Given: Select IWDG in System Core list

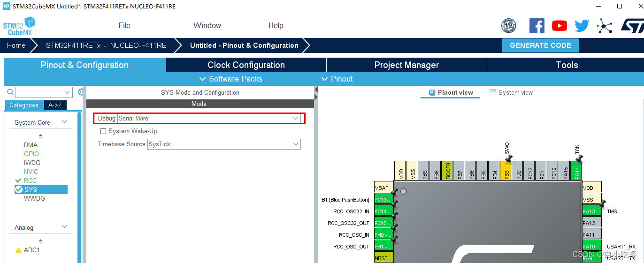Looking at the screenshot, I should [x=32, y=163].
